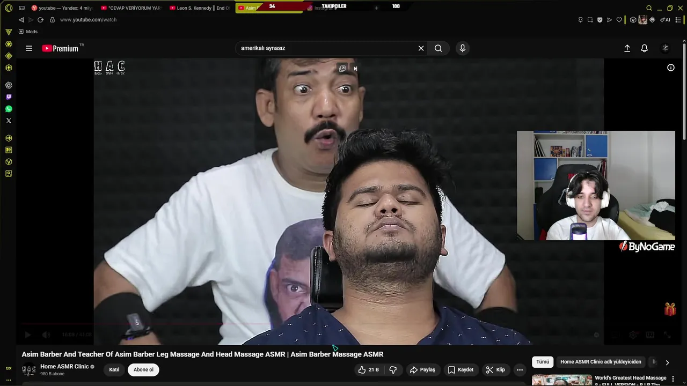Open the ad blocker shield icon
Viewport: 687px width, 386px height.
click(600, 20)
